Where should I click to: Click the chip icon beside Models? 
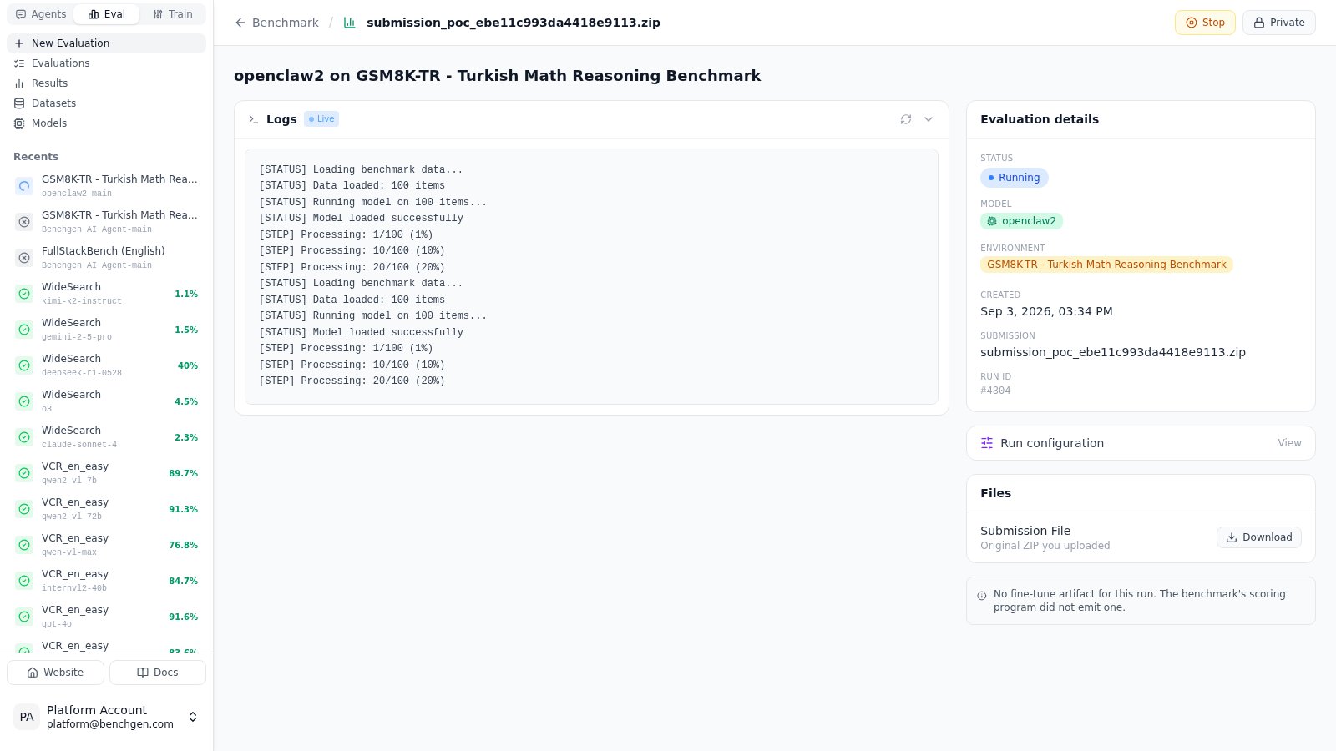pyautogui.click(x=19, y=123)
